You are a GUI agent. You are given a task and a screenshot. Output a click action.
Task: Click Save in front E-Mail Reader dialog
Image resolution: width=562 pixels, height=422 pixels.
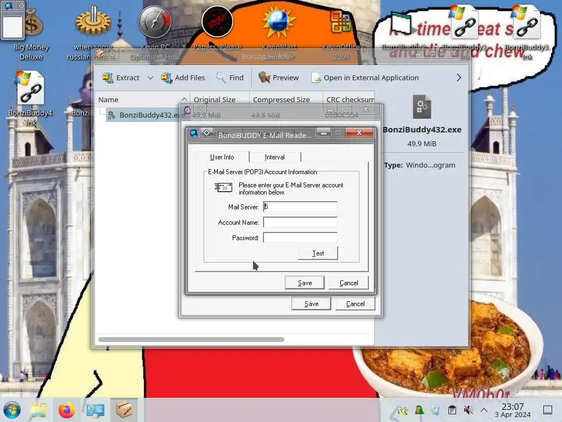[305, 283]
